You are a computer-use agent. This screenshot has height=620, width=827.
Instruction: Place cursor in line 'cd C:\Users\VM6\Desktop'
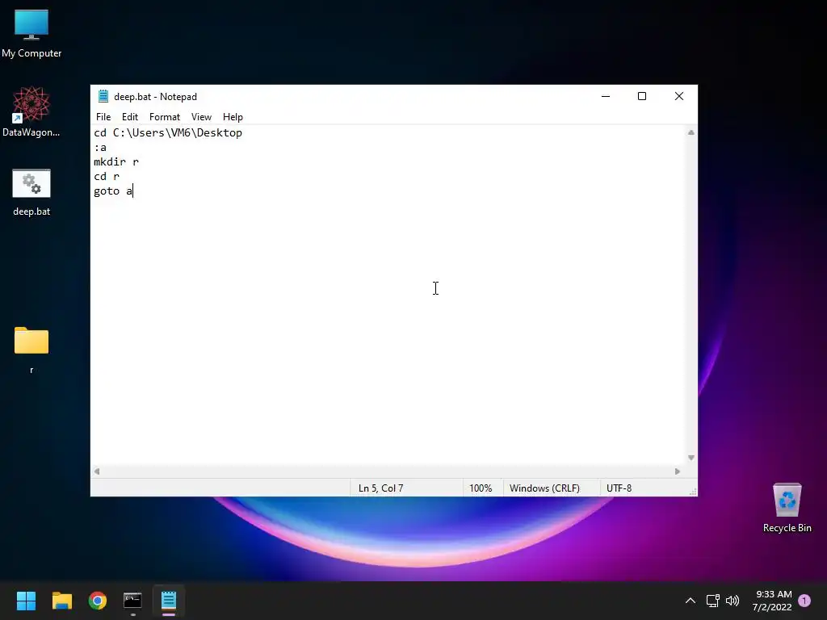168,133
